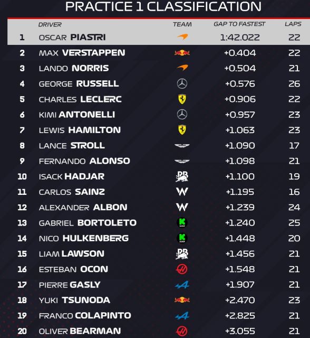310x338 pixels.
Task: Click Ferrari shield next to Charles Leclerc
Action: point(182,99)
